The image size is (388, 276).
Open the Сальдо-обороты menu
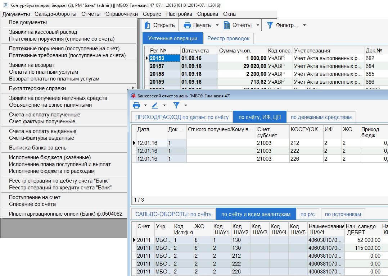[x=55, y=14]
